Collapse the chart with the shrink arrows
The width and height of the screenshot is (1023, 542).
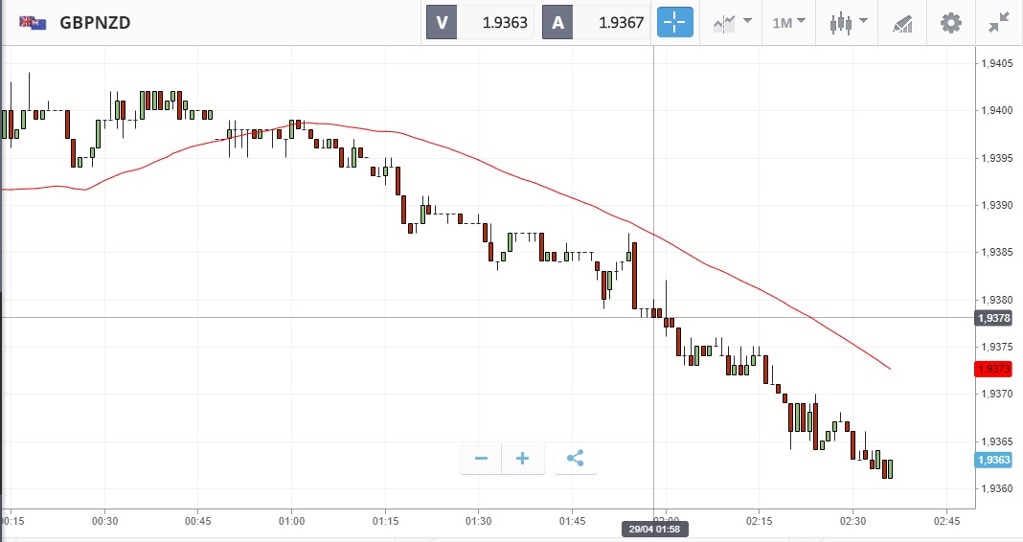(999, 22)
